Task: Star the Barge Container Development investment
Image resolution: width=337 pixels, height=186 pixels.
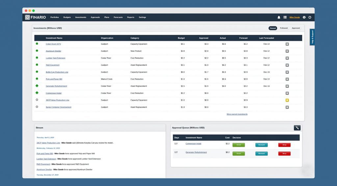Action: tap(287, 107)
